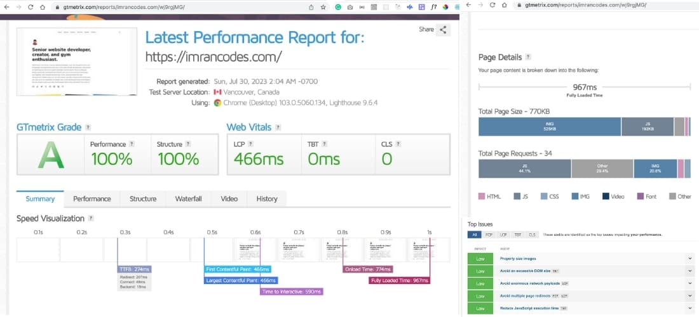
Task: Select the All filter in Top Issues
Action: [474, 235]
